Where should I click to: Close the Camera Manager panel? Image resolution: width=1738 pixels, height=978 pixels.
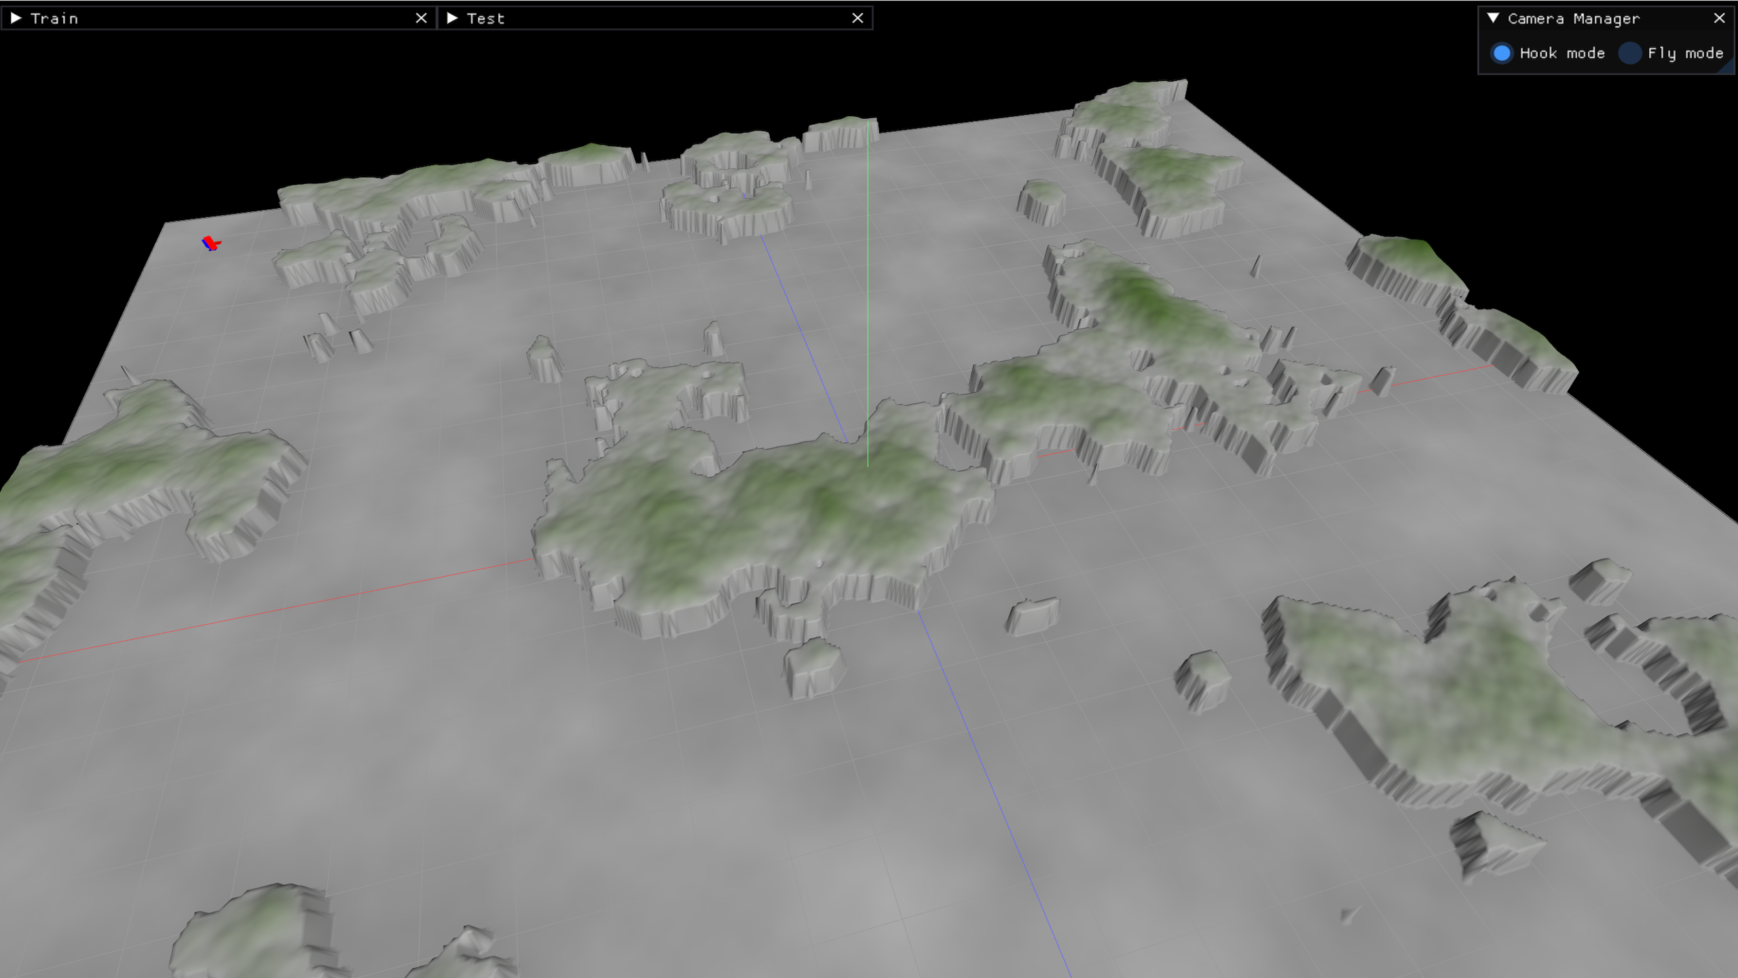(1719, 18)
